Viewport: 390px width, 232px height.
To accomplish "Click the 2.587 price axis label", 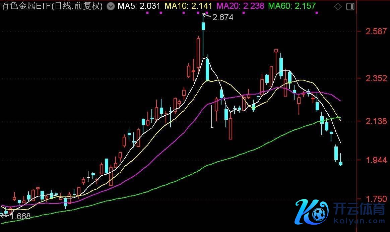I will (x=376, y=32).
